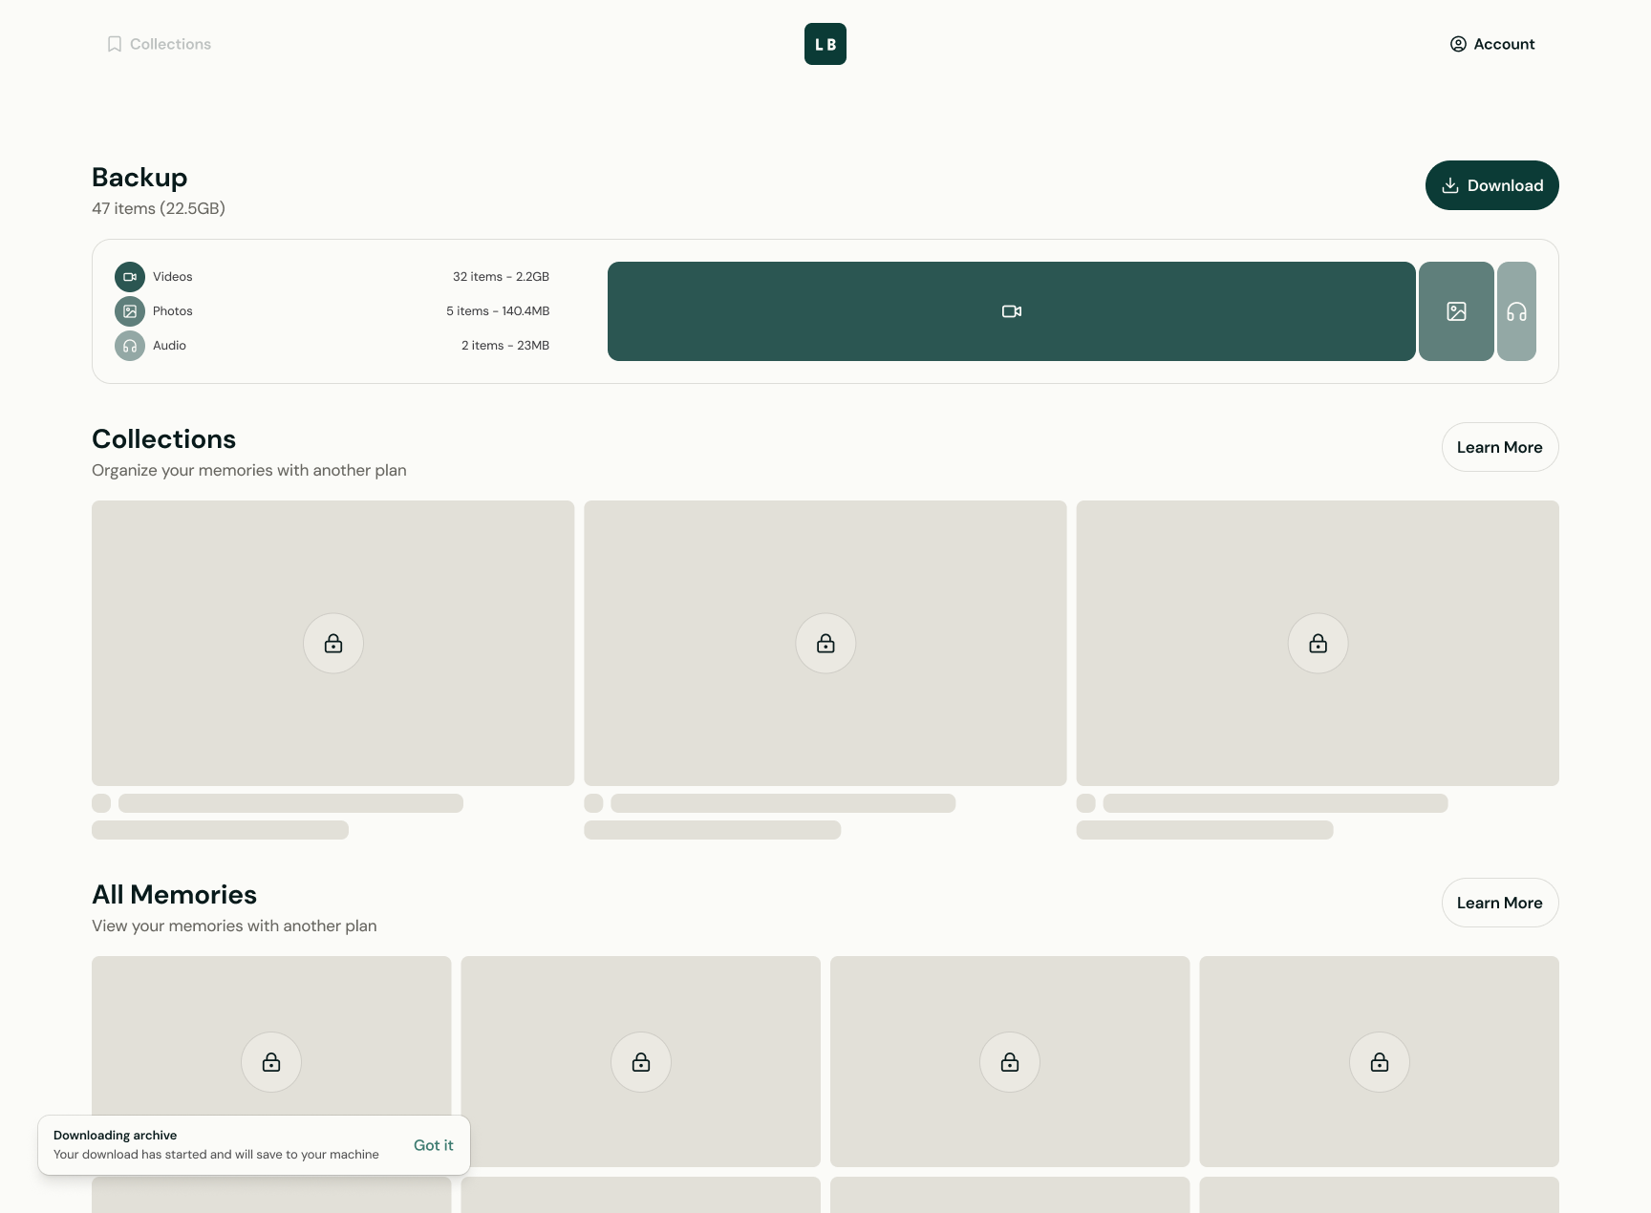Click Learn More beside All Memories
1651x1213 pixels.
point(1500,903)
